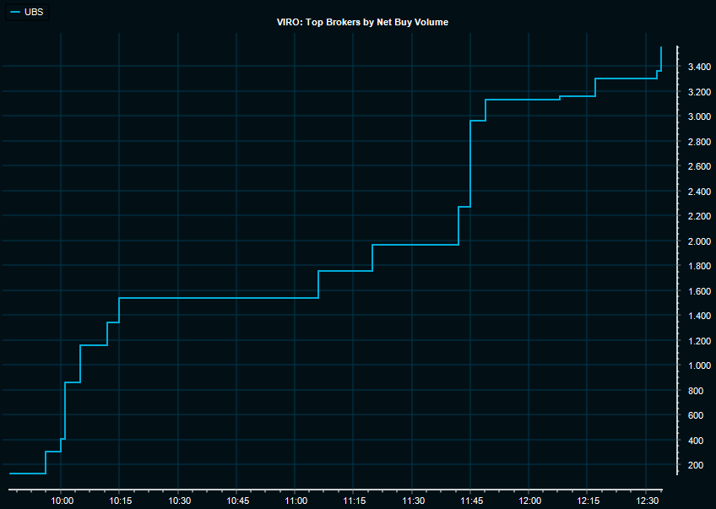
Task: Click the 2.000 value on volume axis
Action: [697, 241]
